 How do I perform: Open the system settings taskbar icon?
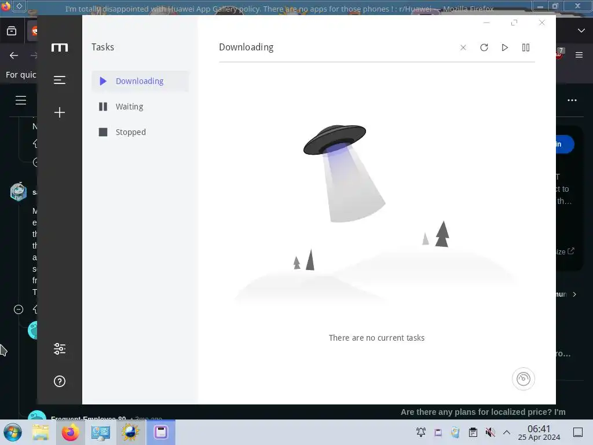coord(100,432)
